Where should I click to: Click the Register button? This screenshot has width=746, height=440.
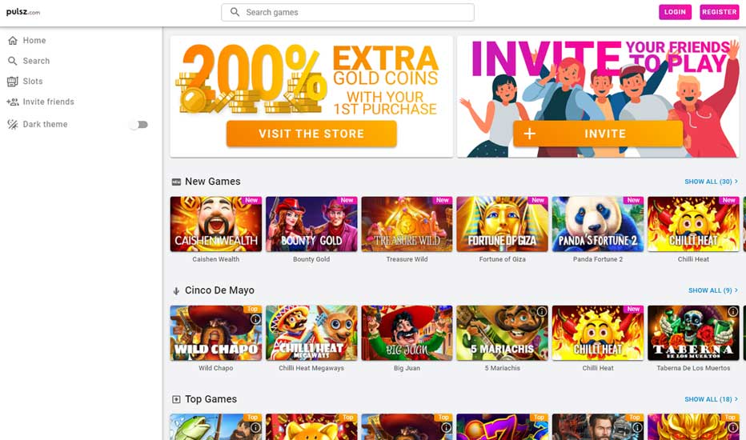720,12
